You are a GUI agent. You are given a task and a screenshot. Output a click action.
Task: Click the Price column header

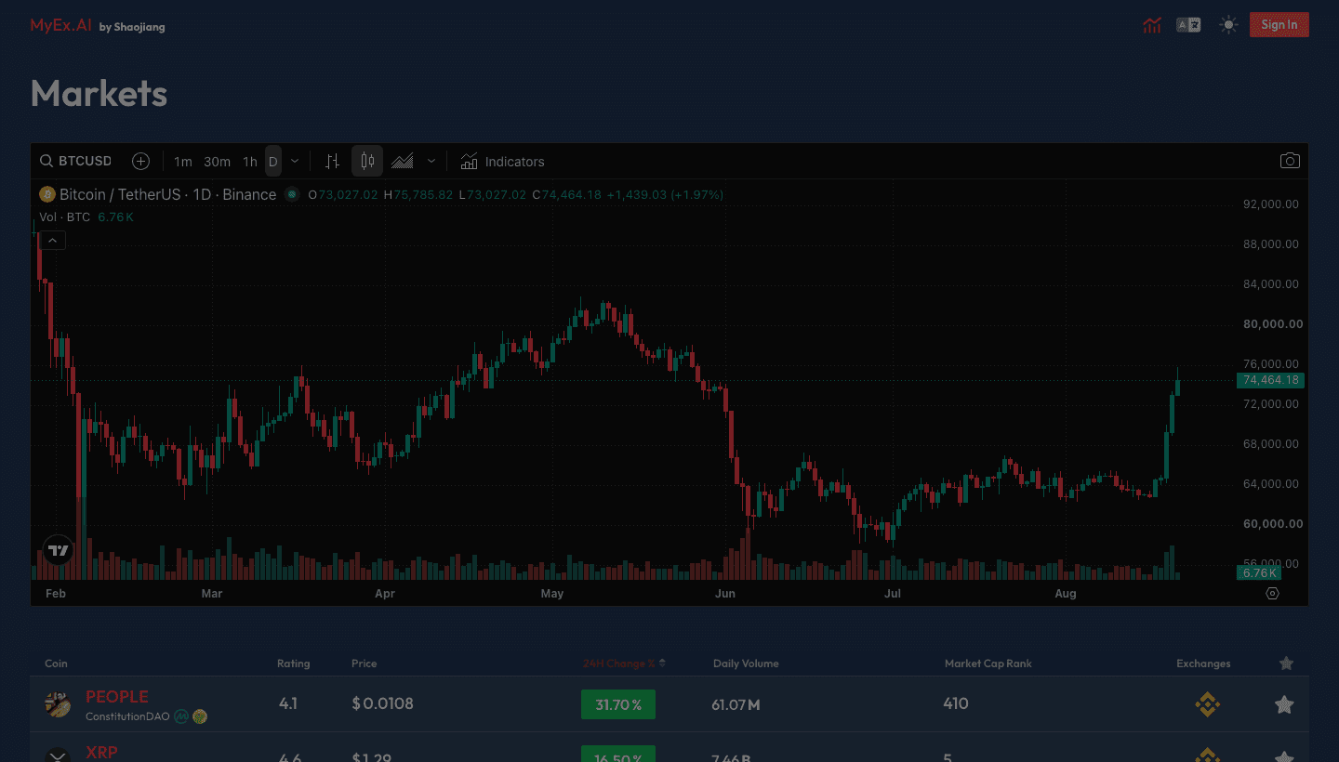coord(365,663)
